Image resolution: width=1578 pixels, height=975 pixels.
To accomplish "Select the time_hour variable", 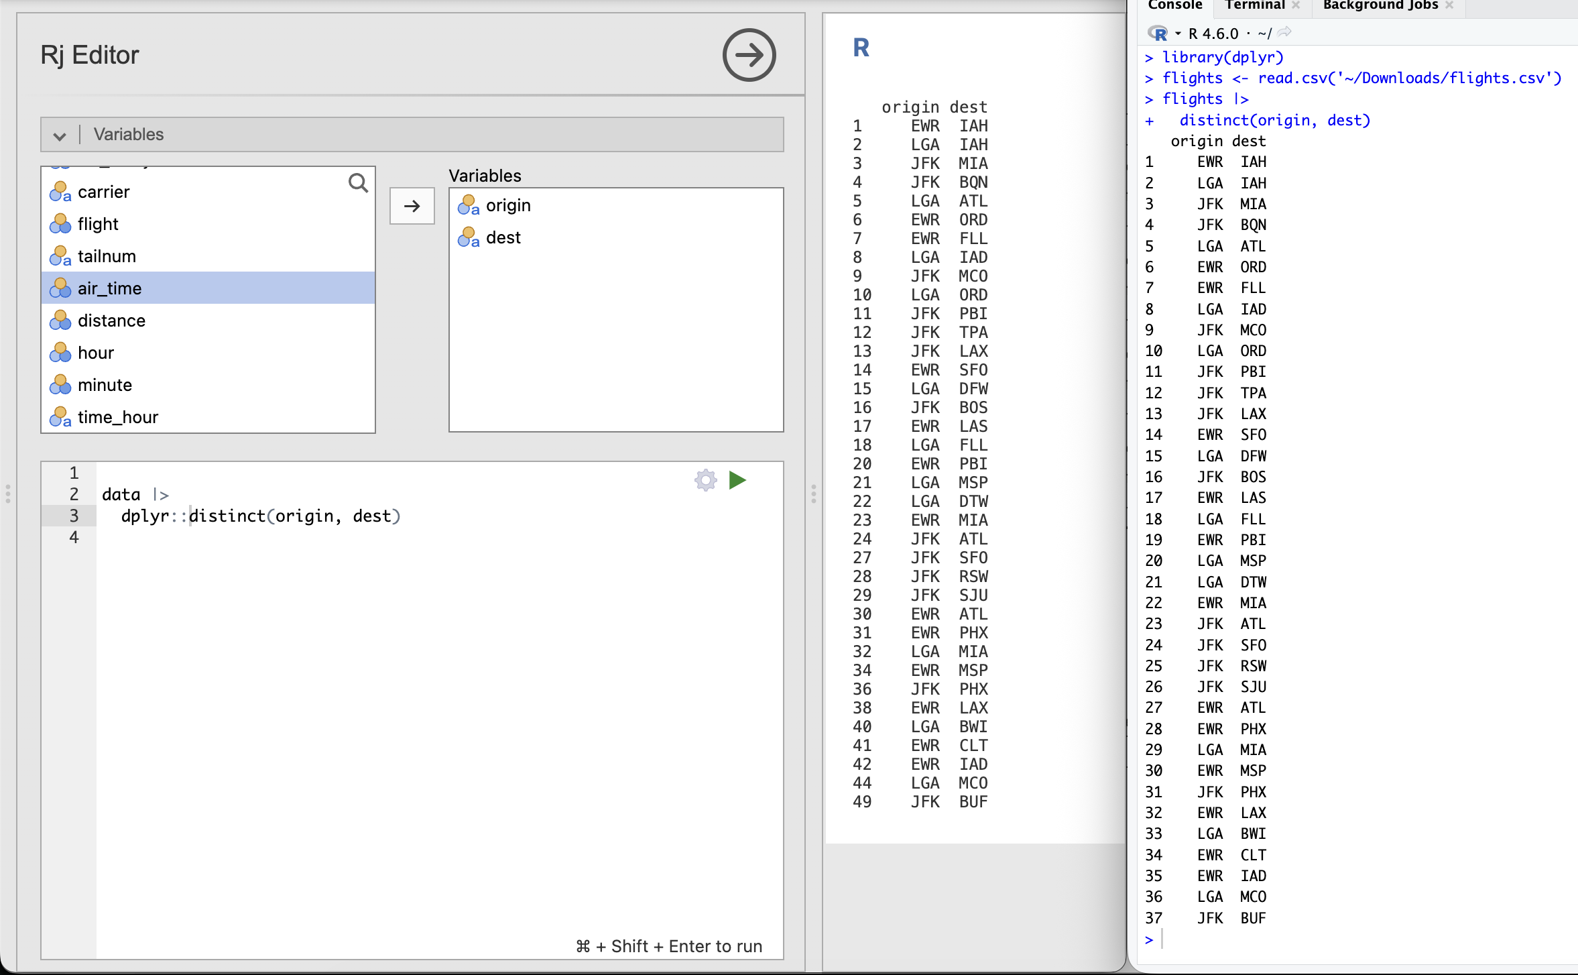I will [208, 417].
